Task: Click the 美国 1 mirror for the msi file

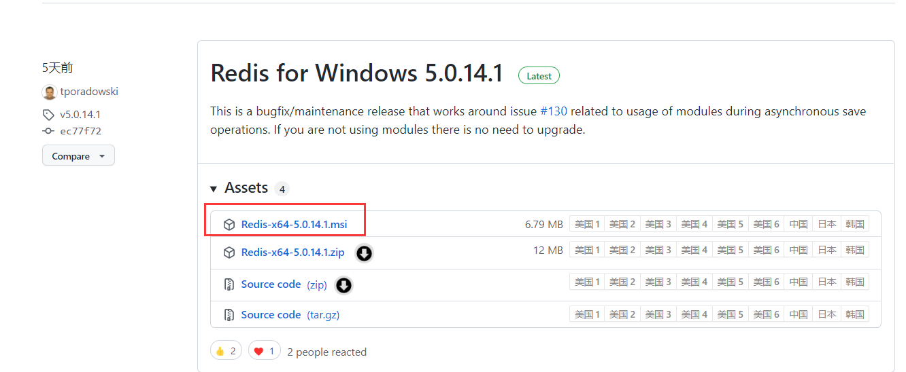Action: [587, 224]
